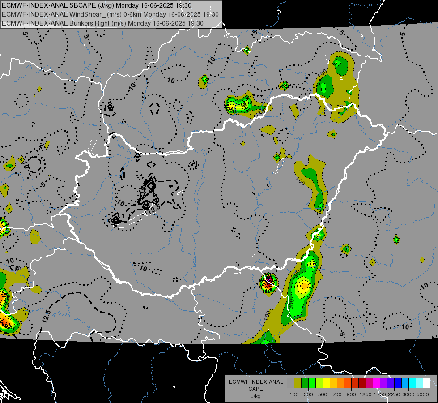Viewport: 438px width, 403px height.
Task: Click the legend value 2250
Action: [395, 394]
